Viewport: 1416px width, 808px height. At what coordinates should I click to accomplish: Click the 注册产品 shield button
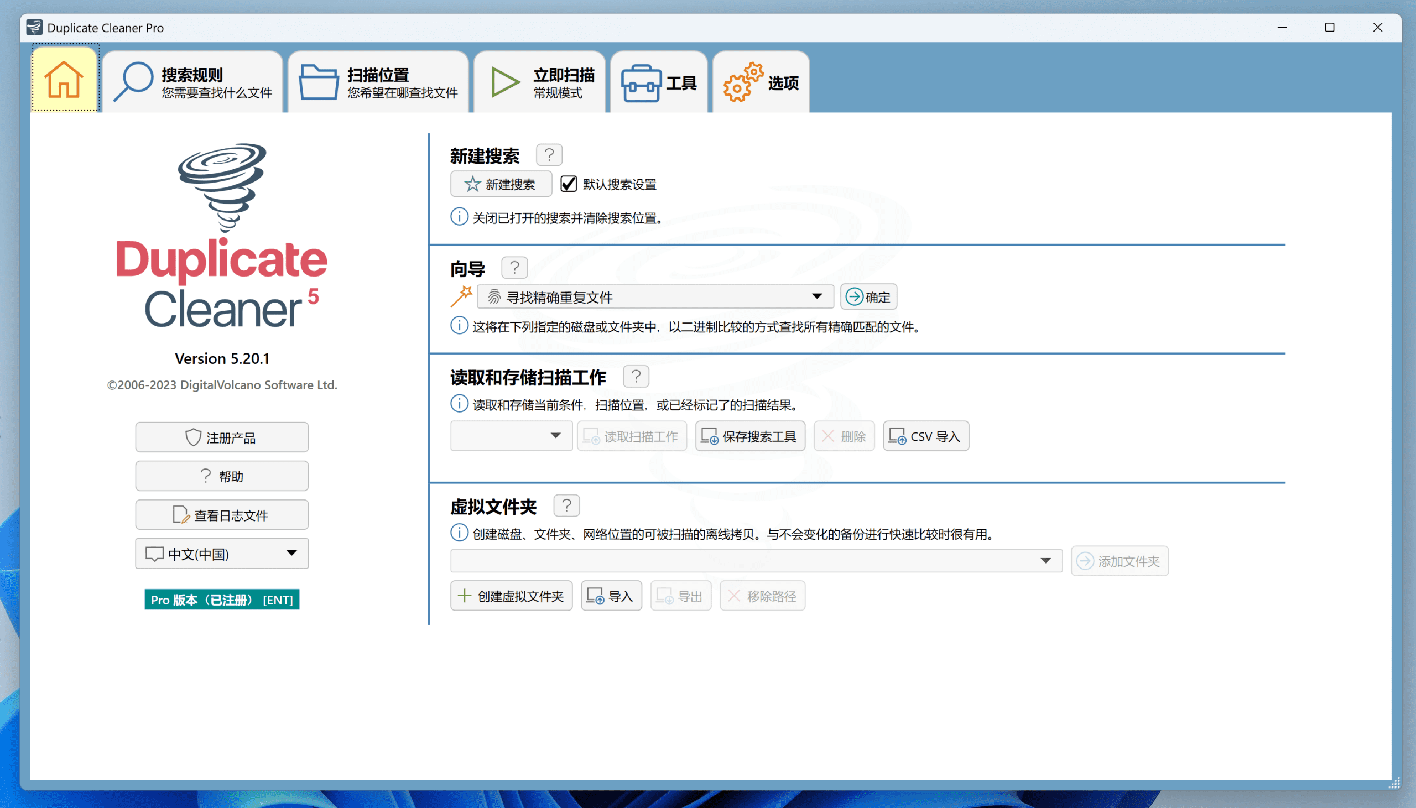click(x=222, y=437)
